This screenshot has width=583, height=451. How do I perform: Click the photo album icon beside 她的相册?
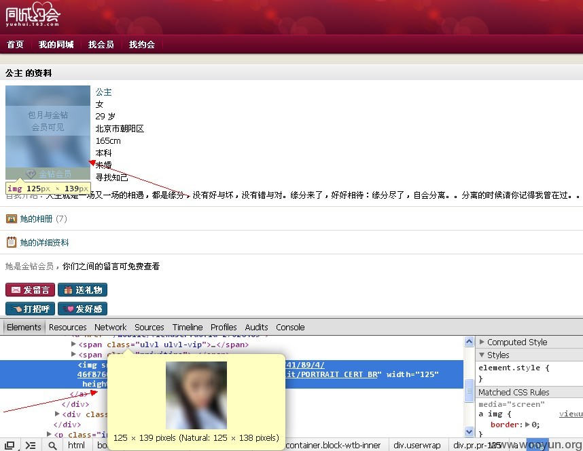12,218
